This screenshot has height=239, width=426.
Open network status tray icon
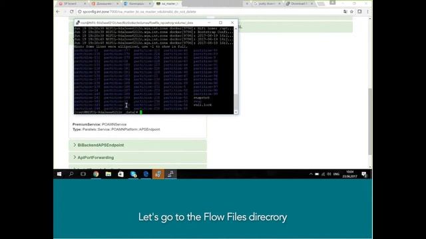pyautogui.click(x=323, y=174)
